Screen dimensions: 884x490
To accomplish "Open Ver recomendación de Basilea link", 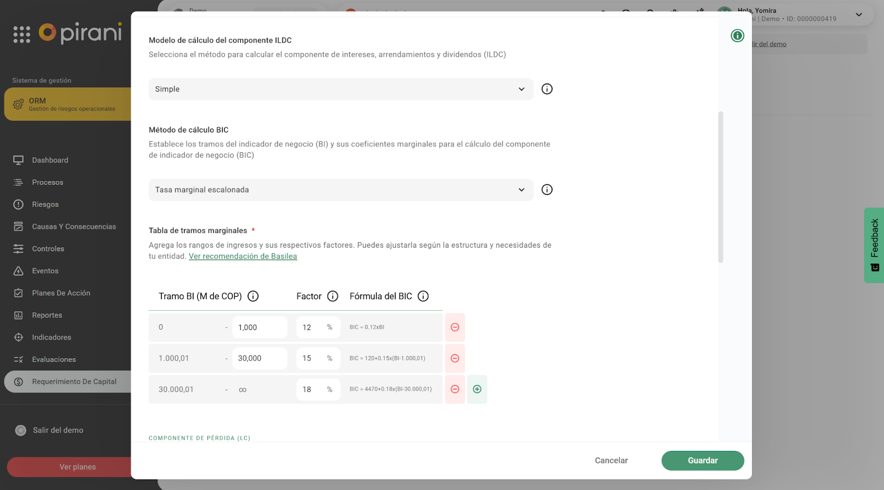I will (x=243, y=257).
